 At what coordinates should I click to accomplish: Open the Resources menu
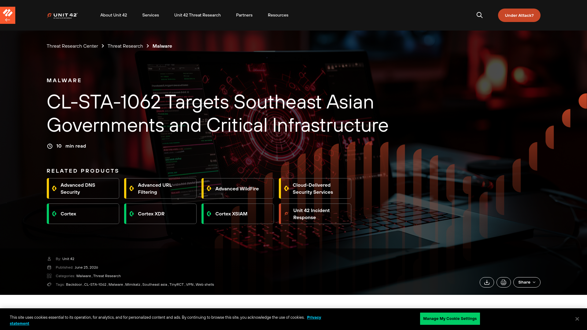tap(278, 15)
